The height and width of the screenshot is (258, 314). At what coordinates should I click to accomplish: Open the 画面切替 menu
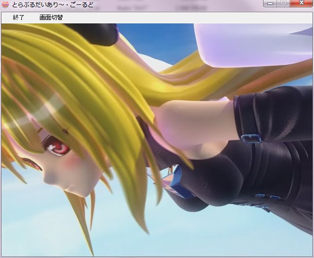51,18
